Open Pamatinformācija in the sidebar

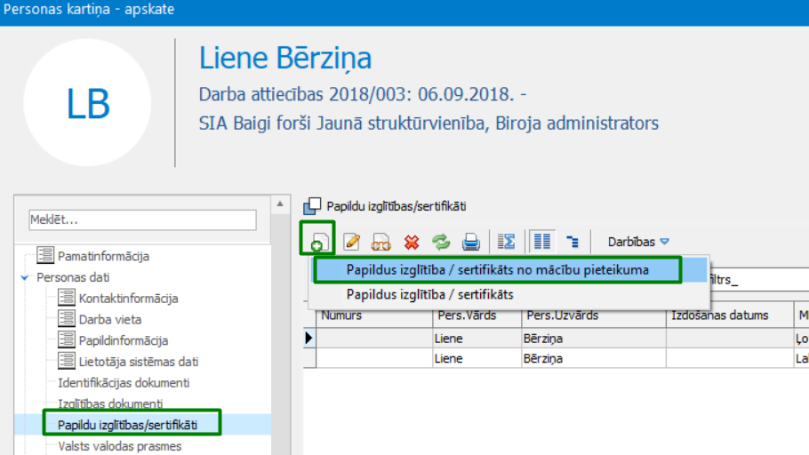pyautogui.click(x=103, y=256)
